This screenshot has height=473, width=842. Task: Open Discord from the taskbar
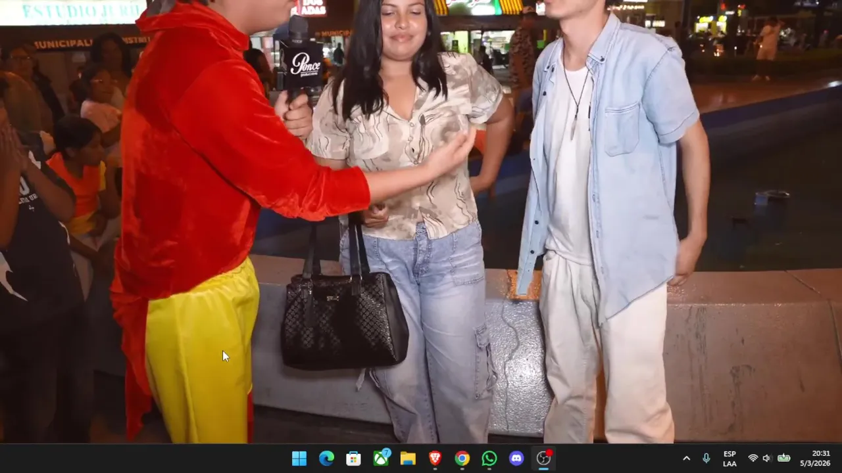[516, 459]
